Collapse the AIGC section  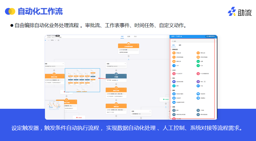coord(171,70)
